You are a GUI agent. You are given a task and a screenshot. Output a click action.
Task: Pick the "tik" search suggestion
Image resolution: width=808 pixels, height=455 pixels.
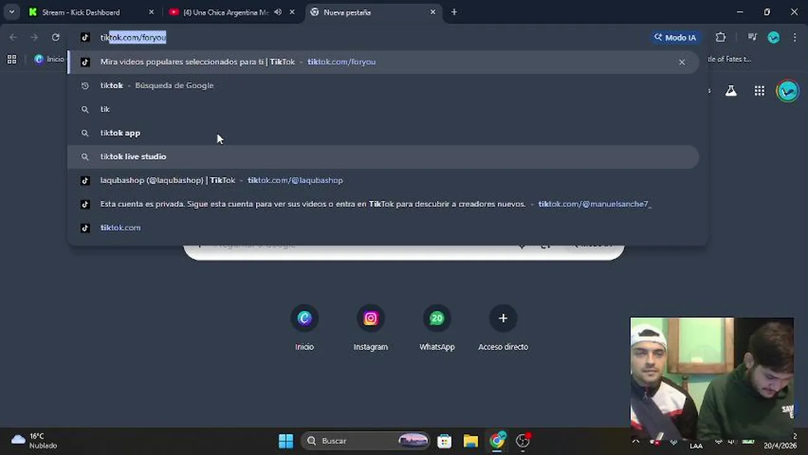[383, 109]
